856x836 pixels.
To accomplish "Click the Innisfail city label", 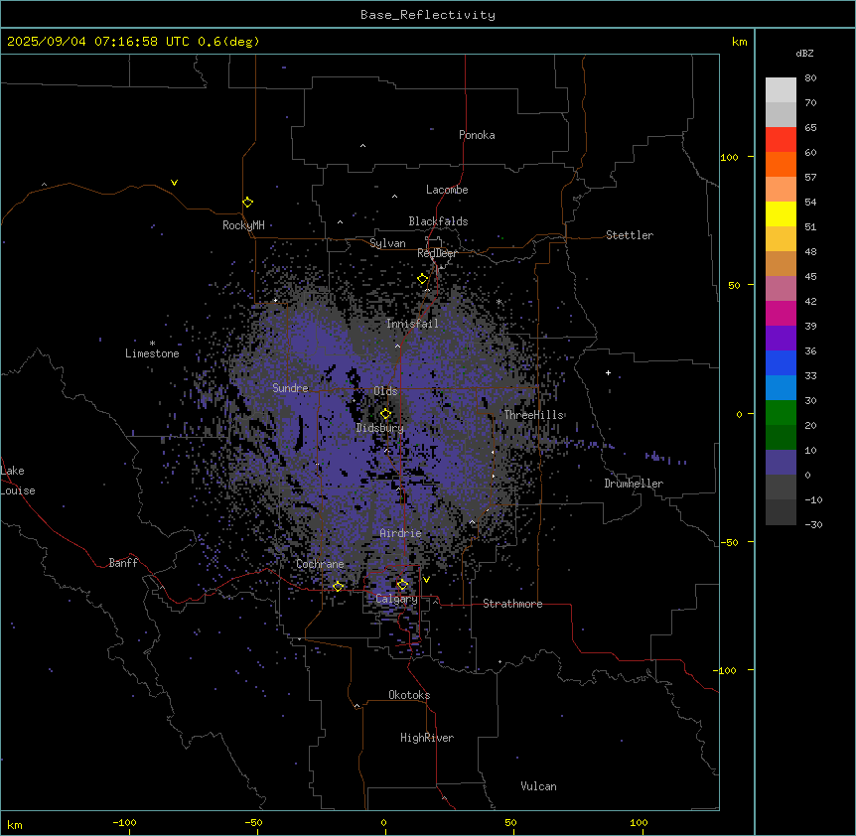I will coord(412,324).
